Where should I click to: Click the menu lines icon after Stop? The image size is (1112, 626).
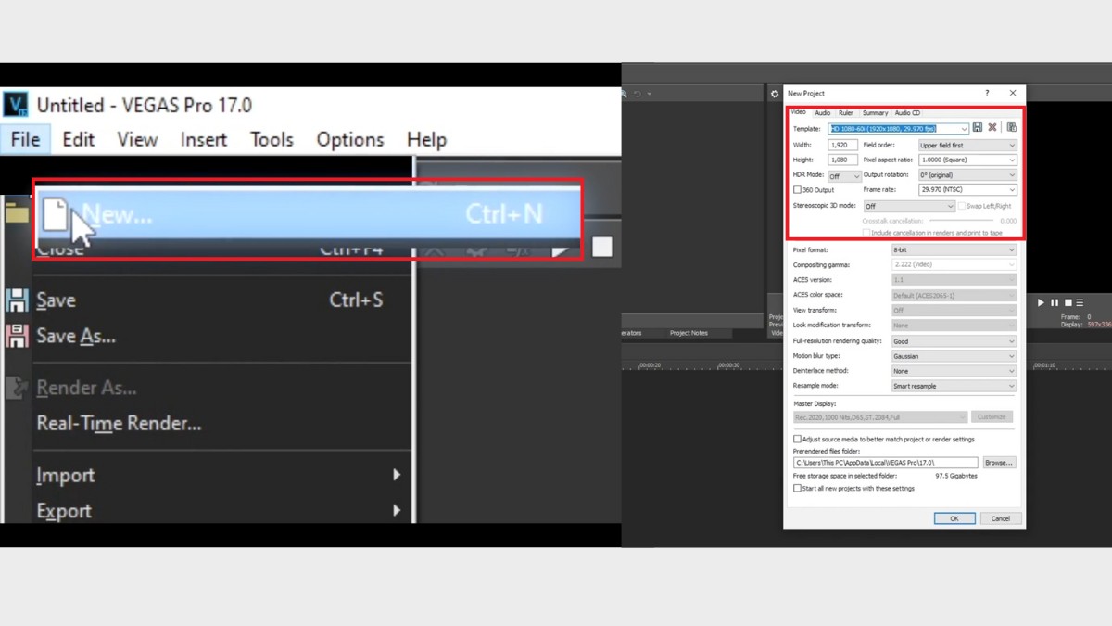[1080, 303]
